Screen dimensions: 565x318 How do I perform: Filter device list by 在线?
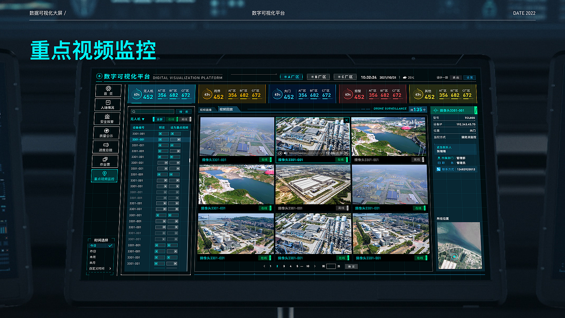(x=171, y=119)
